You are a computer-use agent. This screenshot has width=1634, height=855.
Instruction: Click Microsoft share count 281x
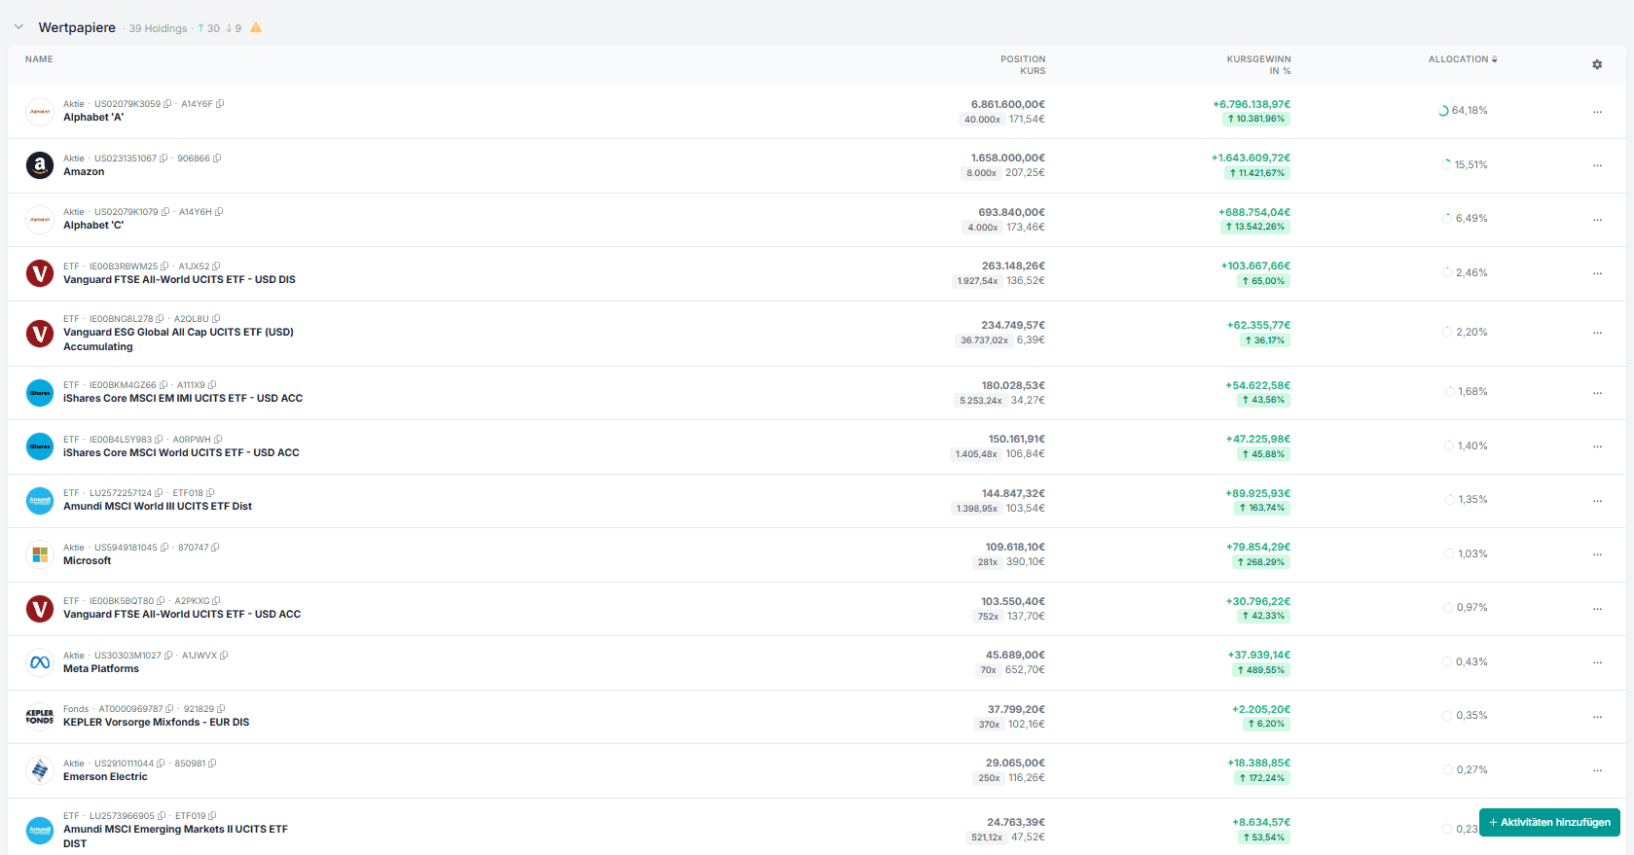[x=988, y=562]
